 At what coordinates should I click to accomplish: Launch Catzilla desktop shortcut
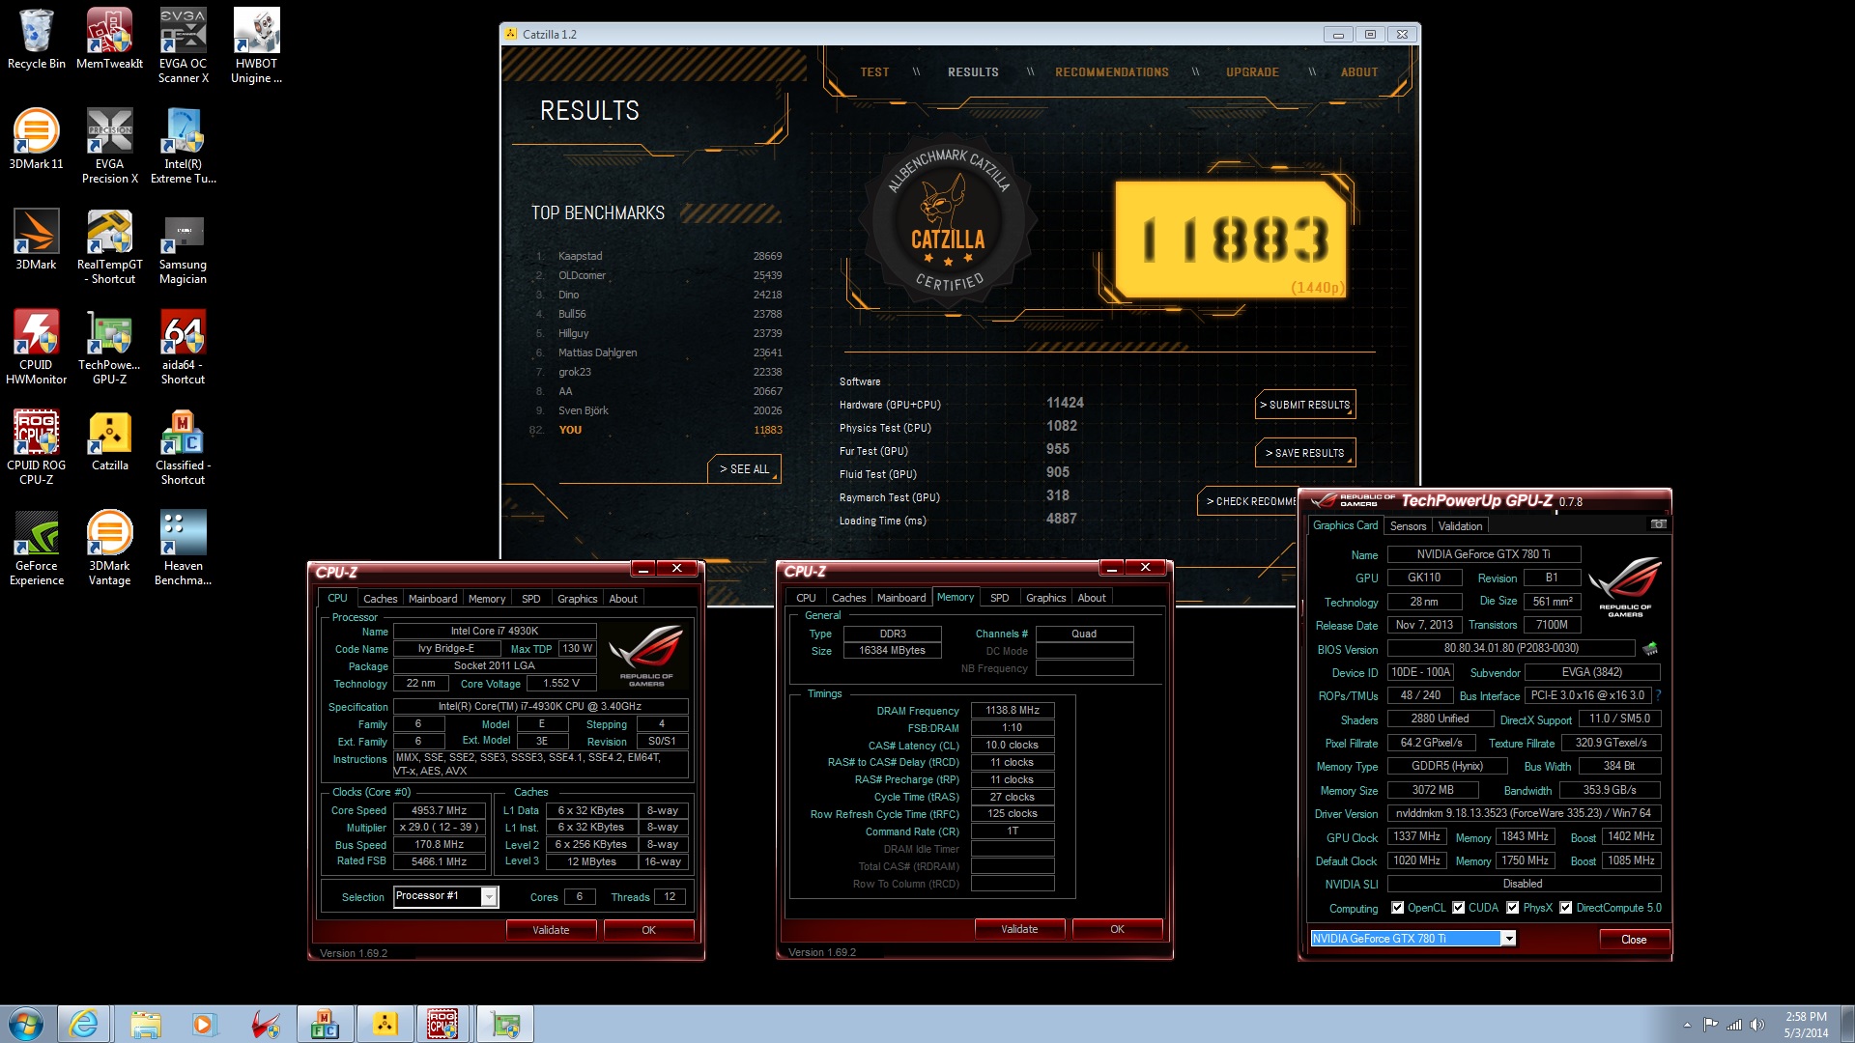point(109,441)
